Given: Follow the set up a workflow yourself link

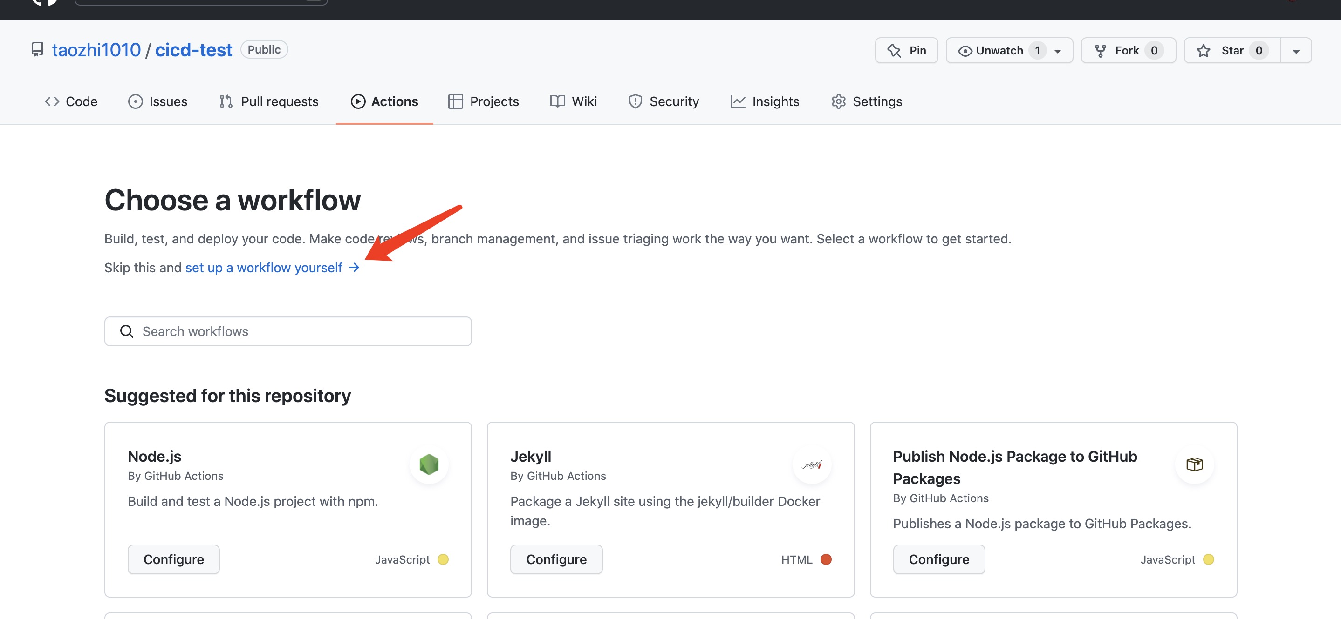Looking at the screenshot, I should tap(263, 267).
